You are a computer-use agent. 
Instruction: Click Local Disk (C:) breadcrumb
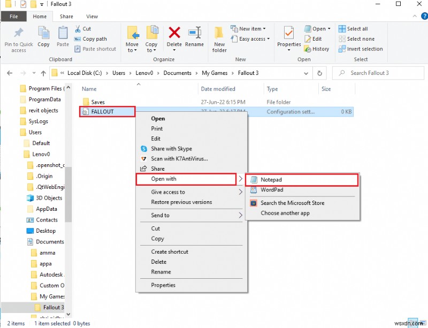click(x=85, y=73)
